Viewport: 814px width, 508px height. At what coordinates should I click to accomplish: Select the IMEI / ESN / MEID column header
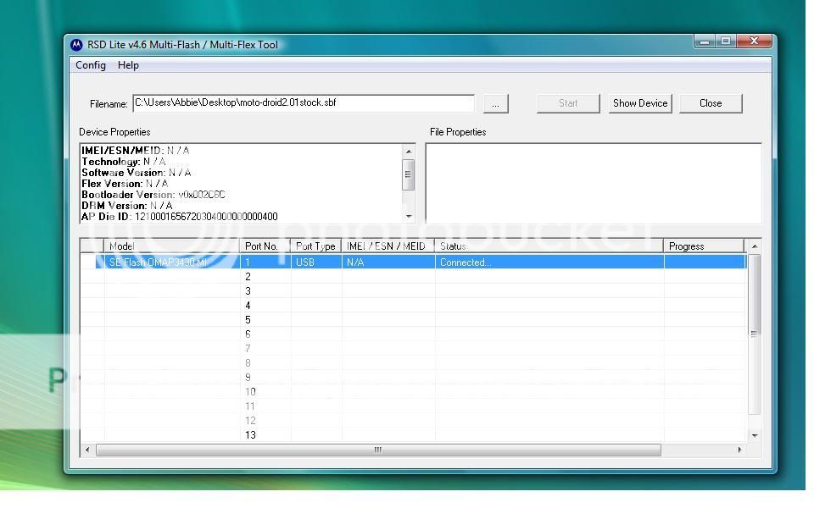click(387, 246)
